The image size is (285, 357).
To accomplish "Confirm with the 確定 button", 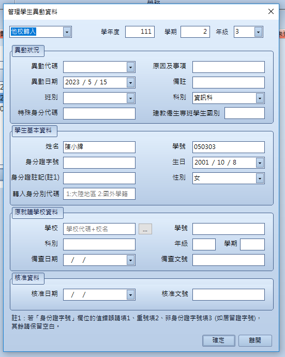I will point(218,340).
